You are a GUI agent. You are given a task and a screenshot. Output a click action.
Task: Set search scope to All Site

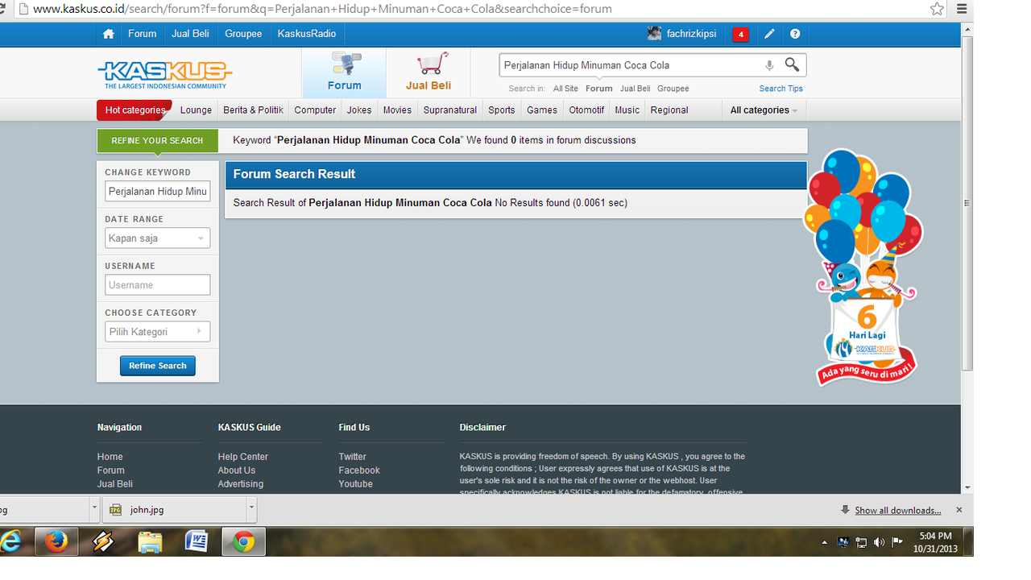tap(565, 89)
